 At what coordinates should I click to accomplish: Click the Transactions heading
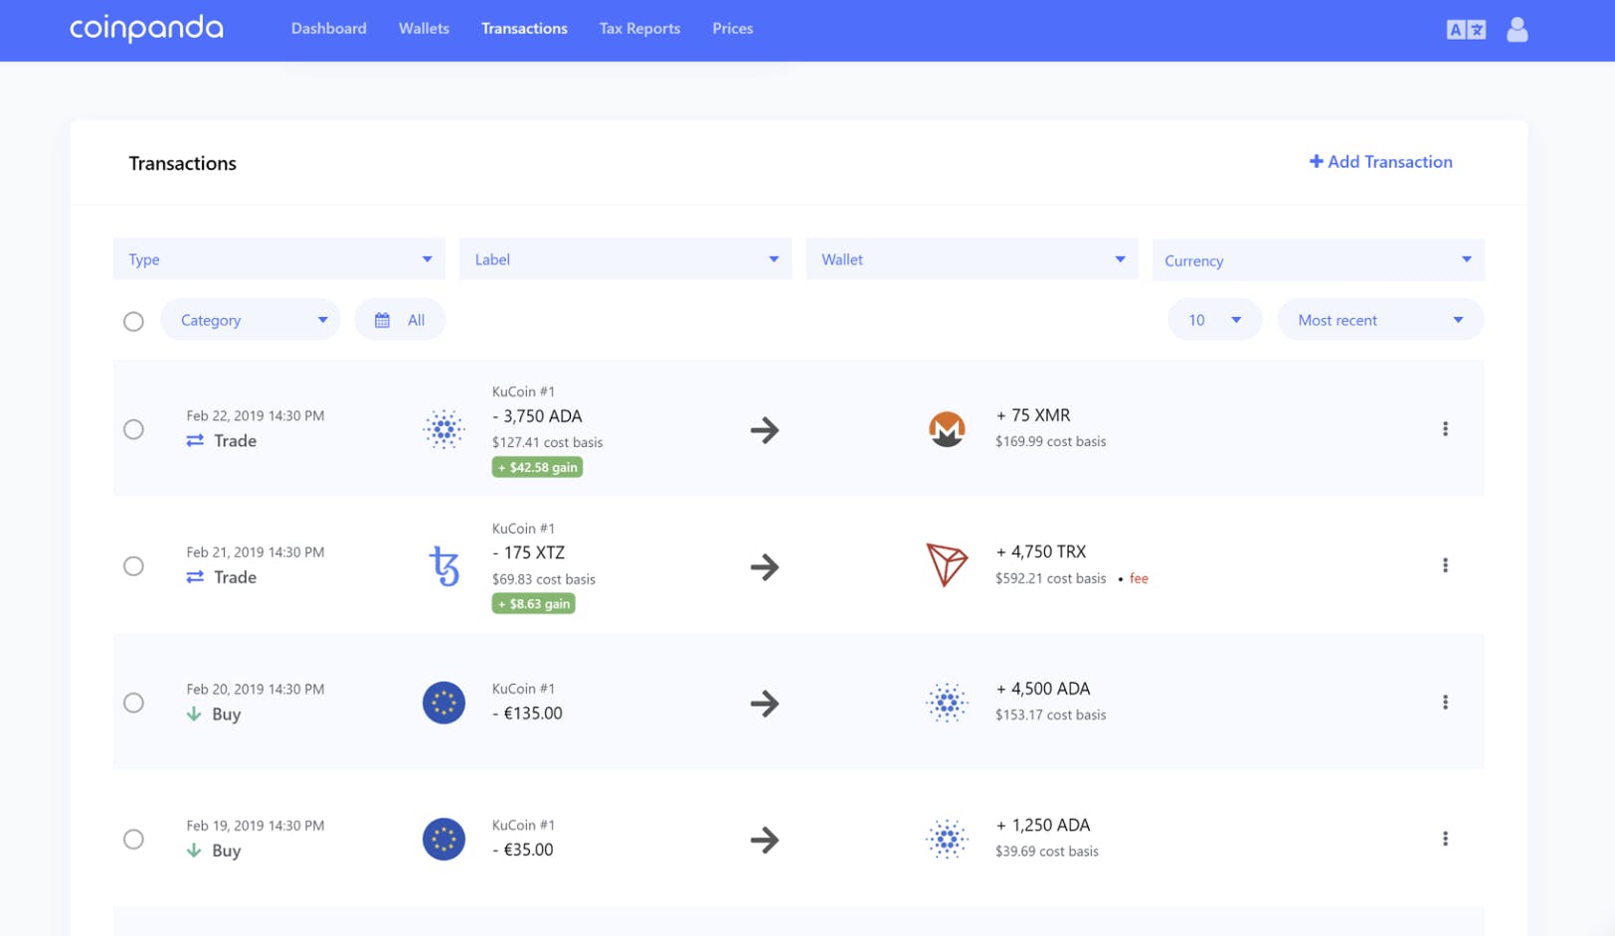pyautogui.click(x=183, y=163)
